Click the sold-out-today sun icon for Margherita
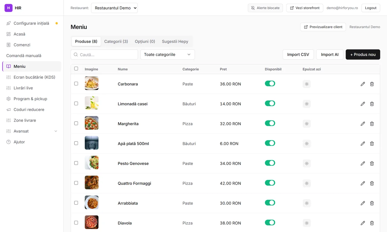 [307, 124]
